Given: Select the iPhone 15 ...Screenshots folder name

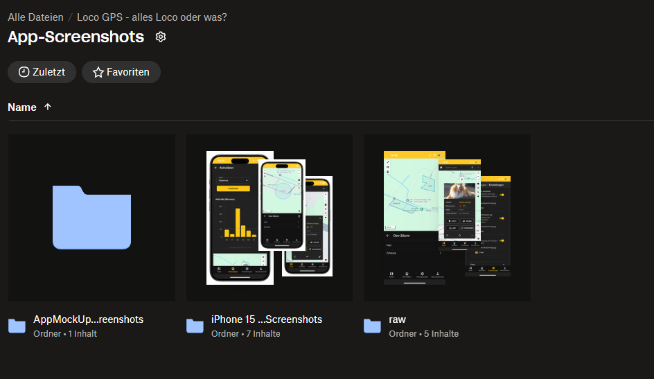Looking at the screenshot, I should (x=266, y=319).
